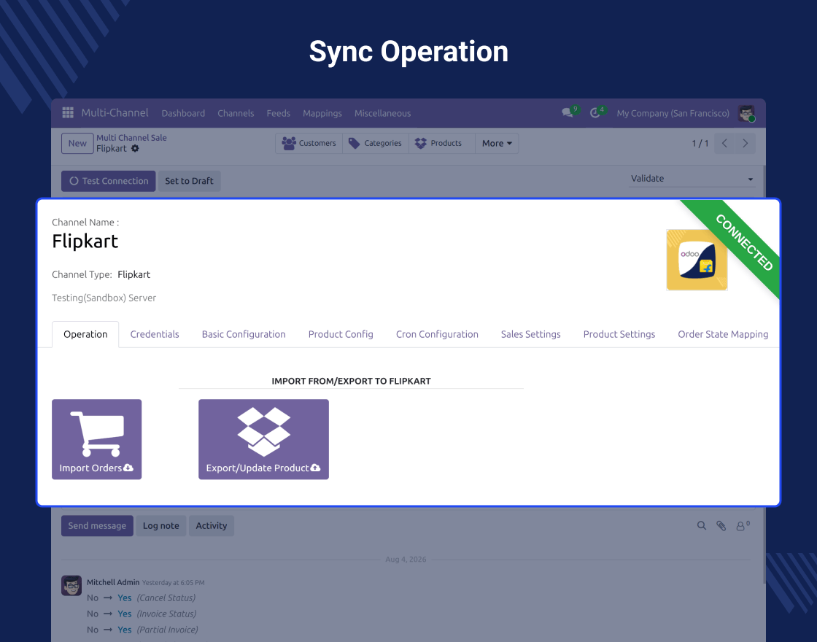Open Mitchell Admin user avatar menu
Viewport: 817px width, 642px height.
[747, 113]
